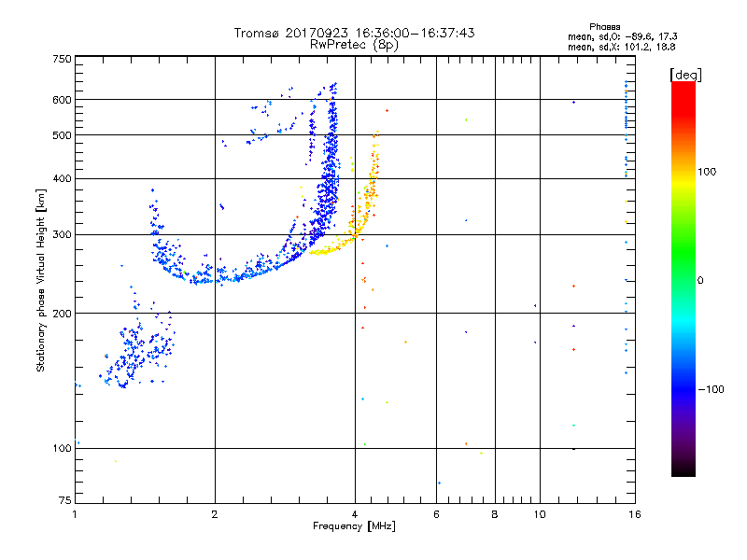Screen dimensions: 747x560
Task: Click the x-axis tick label '10'
Action: click(x=540, y=514)
